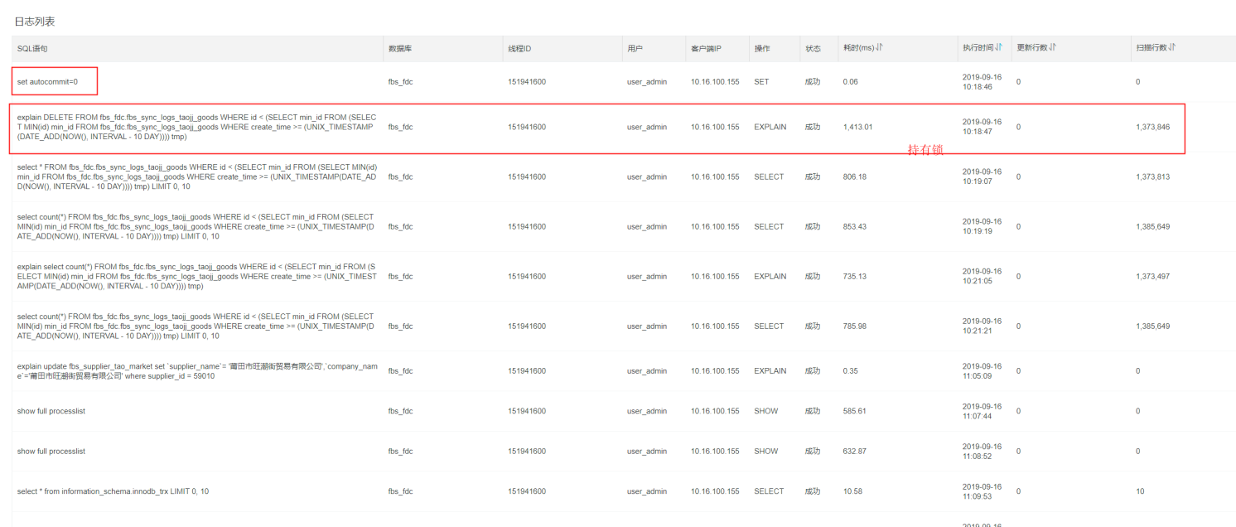The height and width of the screenshot is (527, 1236).
Task: Click the sort icon beside 耗时(ms)
Action: pos(880,48)
